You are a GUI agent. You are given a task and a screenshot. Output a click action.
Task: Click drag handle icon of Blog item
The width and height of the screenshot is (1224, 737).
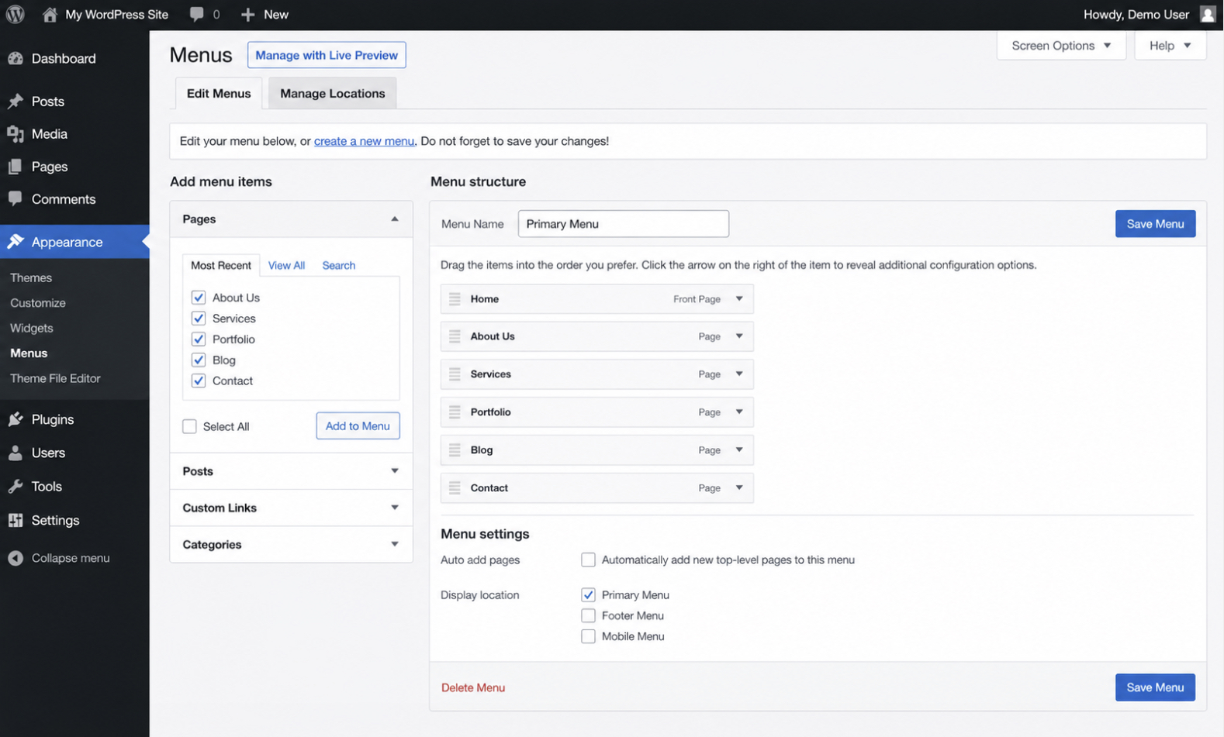point(455,450)
